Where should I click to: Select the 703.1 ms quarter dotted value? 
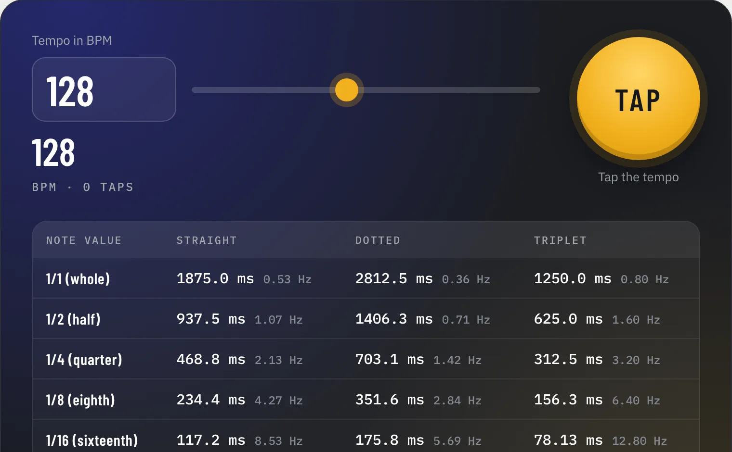(390, 360)
